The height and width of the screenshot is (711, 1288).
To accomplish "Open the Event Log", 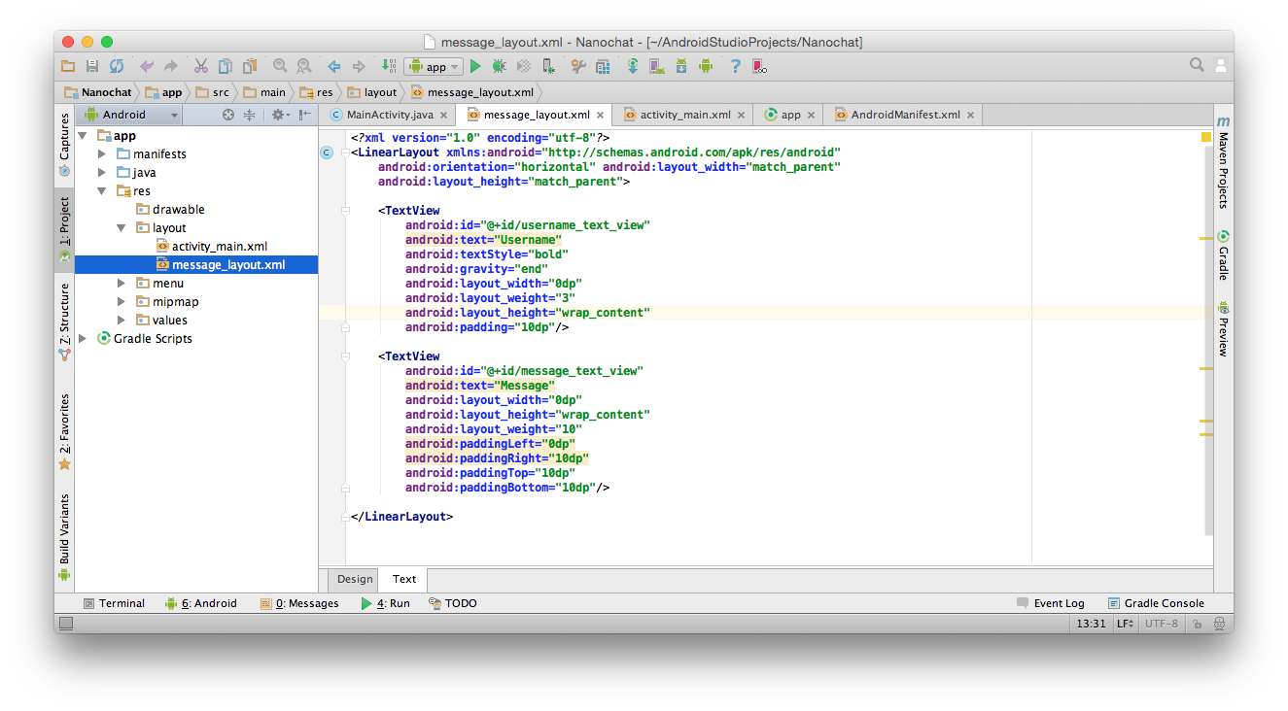I will [x=1051, y=603].
